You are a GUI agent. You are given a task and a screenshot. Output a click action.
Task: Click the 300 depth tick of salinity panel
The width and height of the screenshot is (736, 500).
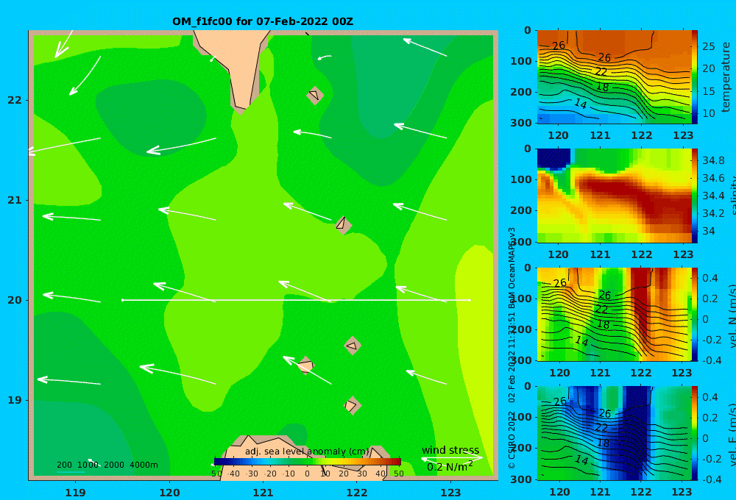click(x=521, y=242)
